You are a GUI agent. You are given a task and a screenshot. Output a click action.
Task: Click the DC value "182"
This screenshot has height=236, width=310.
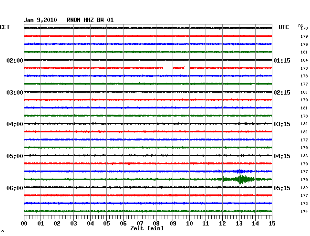pos(304,188)
